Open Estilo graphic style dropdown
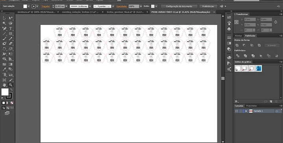 point(156,6)
